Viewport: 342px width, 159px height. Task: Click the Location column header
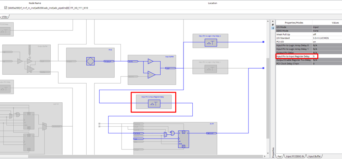[x=213, y=3]
